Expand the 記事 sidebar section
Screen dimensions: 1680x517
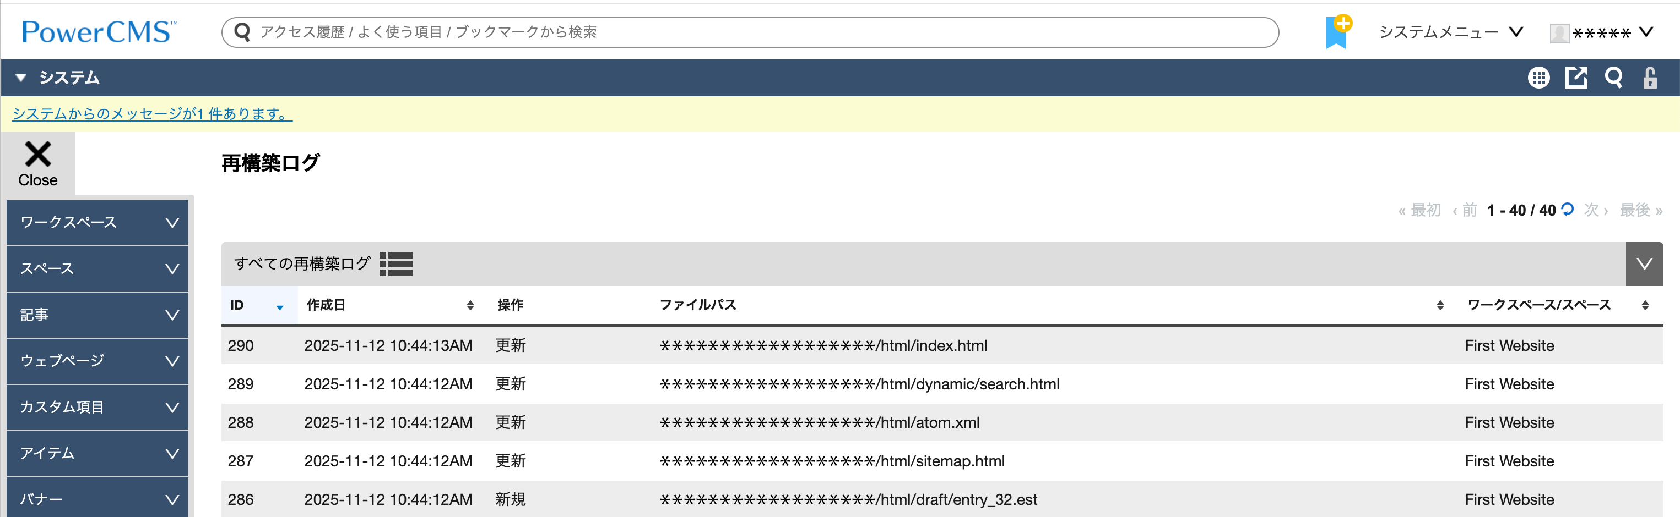(x=97, y=315)
